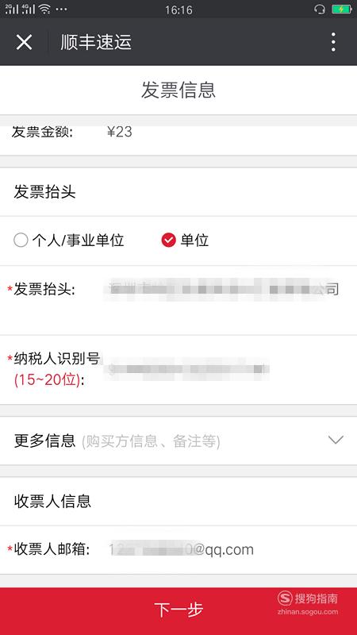Screen dimensions: 357x635
Task: Close the 顺丰速运 page with X icon
Action: (24, 42)
